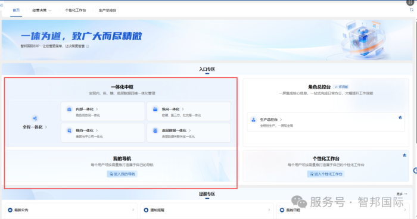This screenshot has width=417, height=219.
Task: Open the 首页 tab
Action: pyautogui.click(x=16, y=10)
